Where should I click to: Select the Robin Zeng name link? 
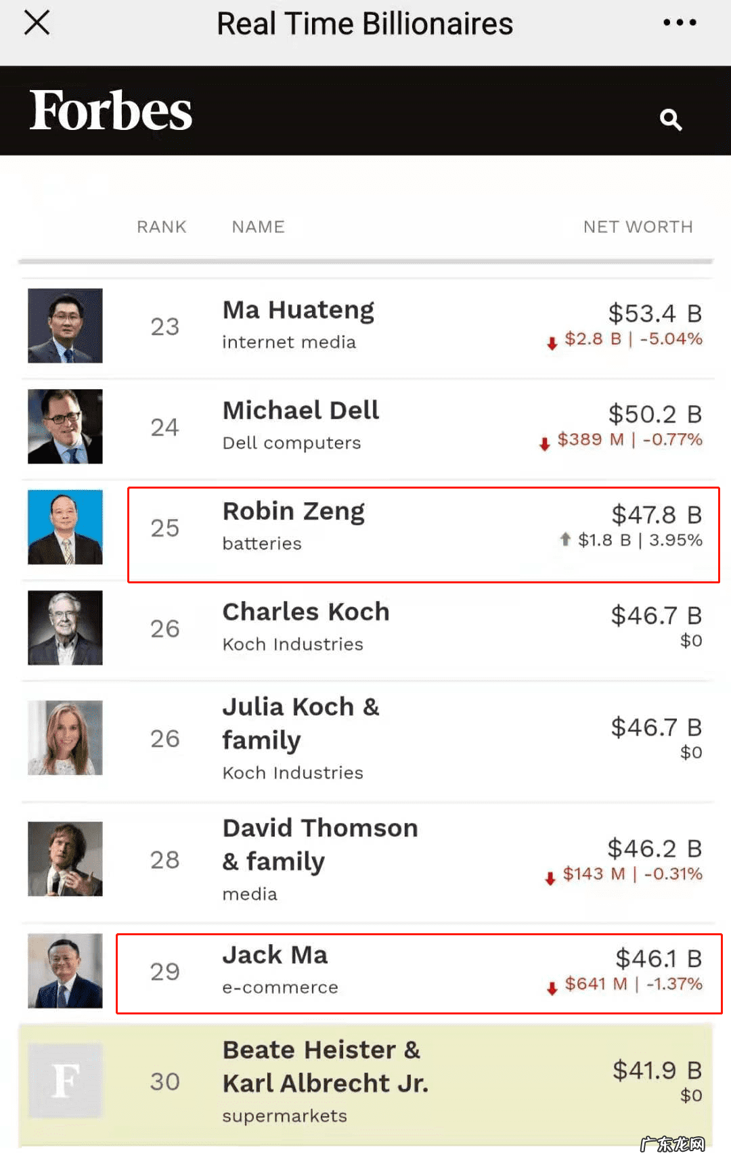293,512
